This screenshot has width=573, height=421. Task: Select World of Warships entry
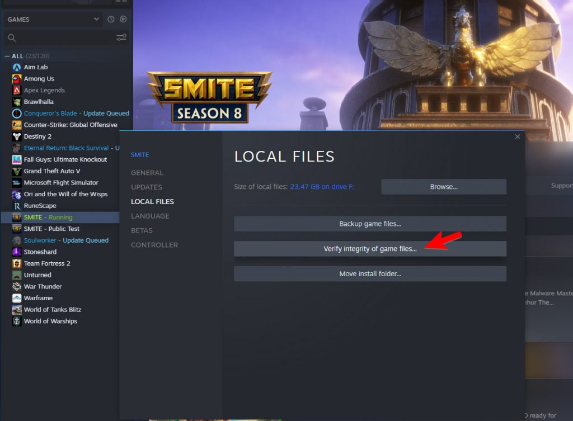(x=50, y=321)
